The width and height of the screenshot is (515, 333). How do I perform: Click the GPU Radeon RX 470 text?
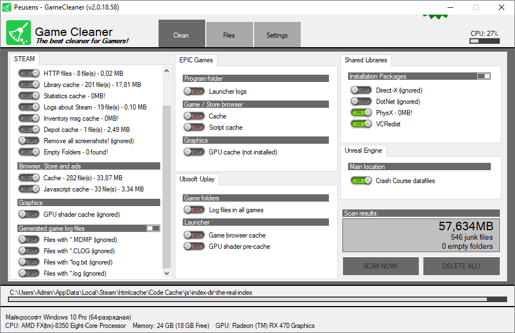coord(265,326)
